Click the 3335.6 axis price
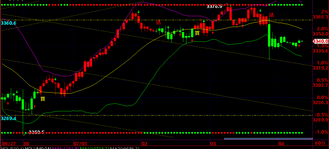This screenshot has width=329, height=149. [320, 51]
